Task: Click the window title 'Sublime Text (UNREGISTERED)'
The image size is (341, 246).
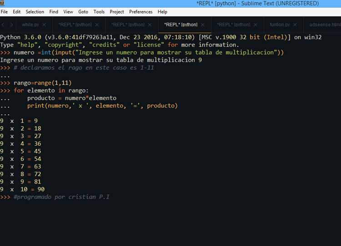Action: pos(280,4)
